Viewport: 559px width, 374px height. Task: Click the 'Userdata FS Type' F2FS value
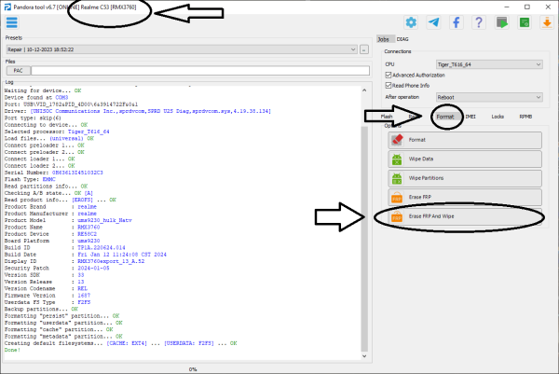pos(84,302)
